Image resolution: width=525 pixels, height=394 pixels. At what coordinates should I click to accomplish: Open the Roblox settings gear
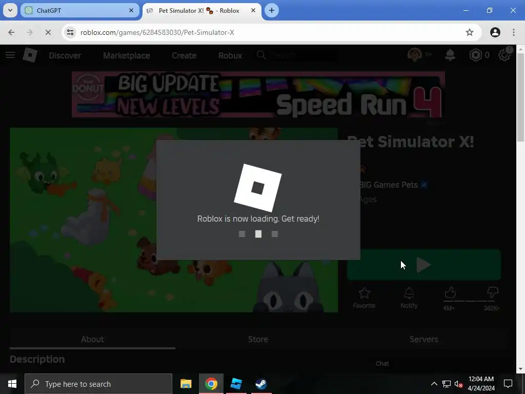tap(504, 55)
